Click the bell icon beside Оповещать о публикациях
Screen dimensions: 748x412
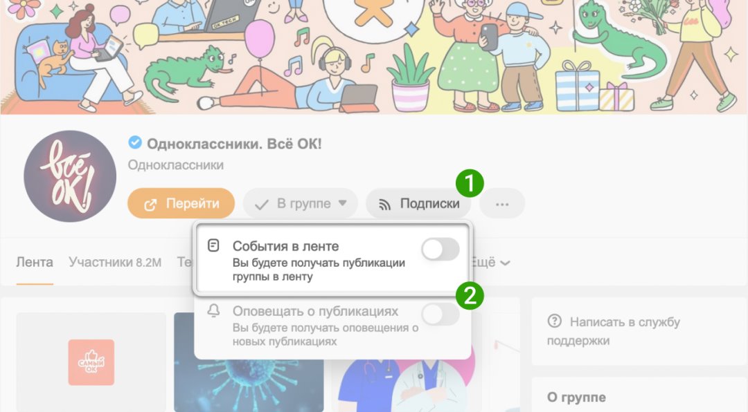point(213,310)
